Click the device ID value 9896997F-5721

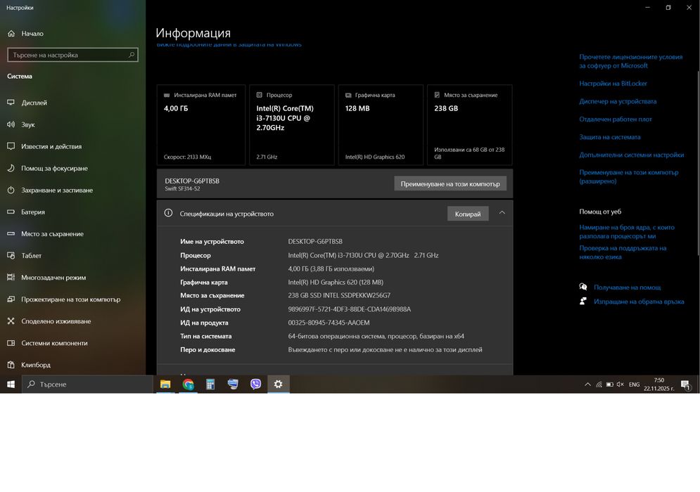349,309
